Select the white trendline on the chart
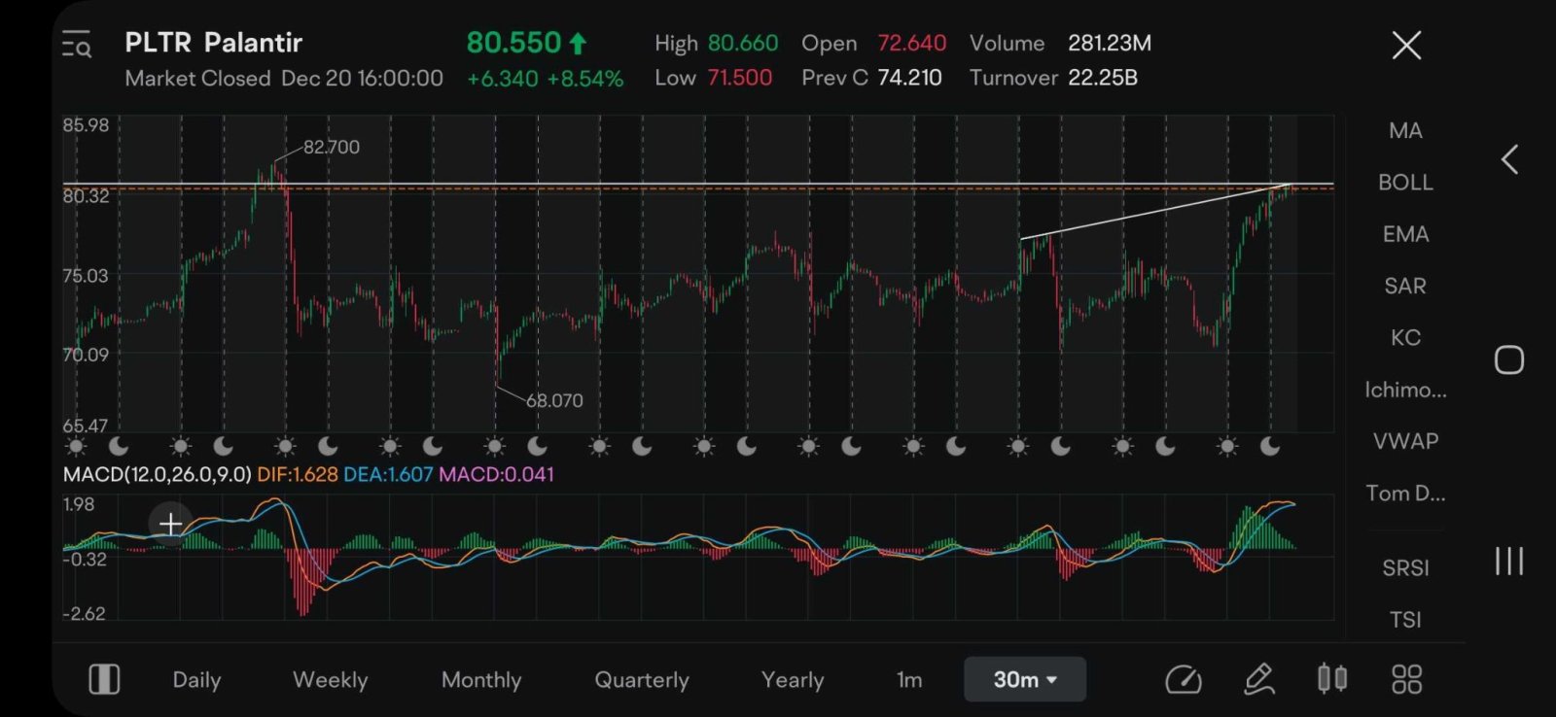 point(1154,211)
